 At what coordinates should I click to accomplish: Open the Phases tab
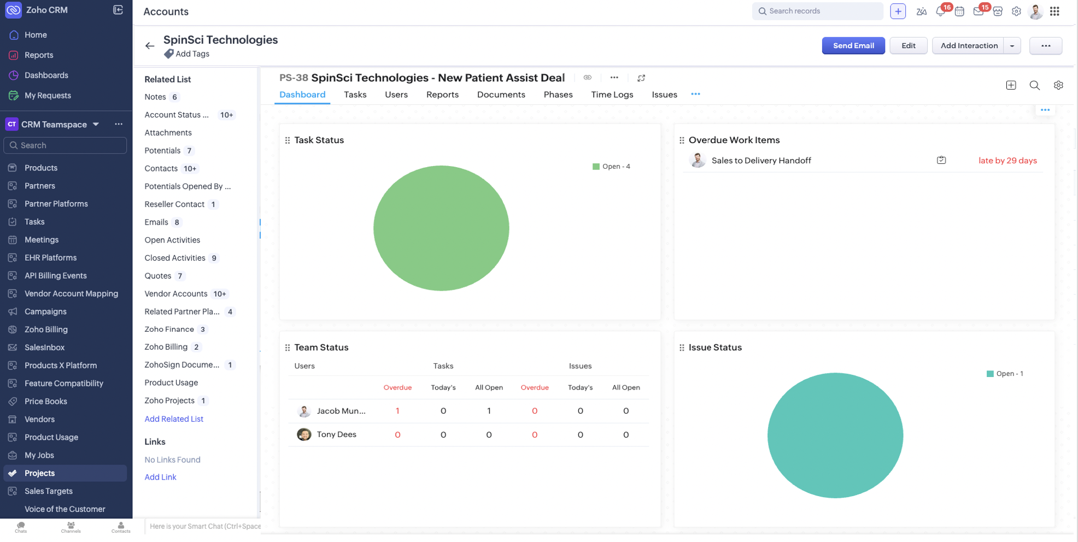[x=558, y=95]
